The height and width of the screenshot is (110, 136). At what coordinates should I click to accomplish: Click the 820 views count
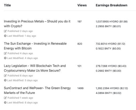[x=80, y=44]
